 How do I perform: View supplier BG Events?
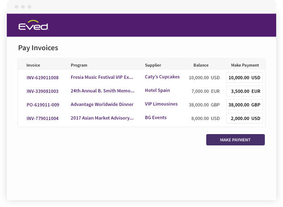tap(156, 118)
